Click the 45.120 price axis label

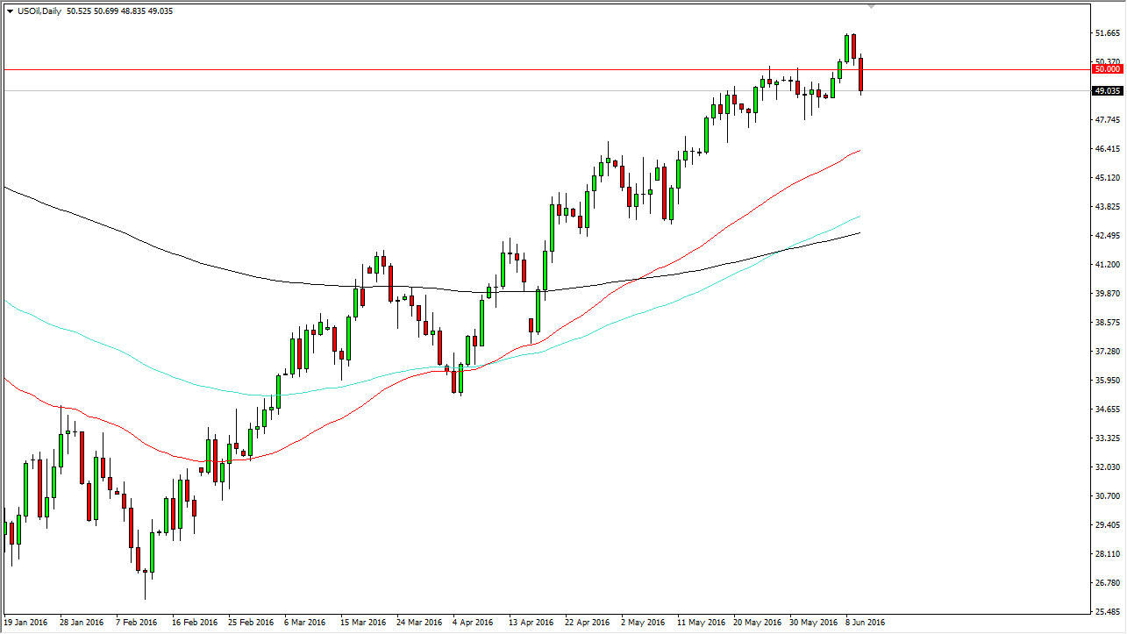(x=1109, y=178)
